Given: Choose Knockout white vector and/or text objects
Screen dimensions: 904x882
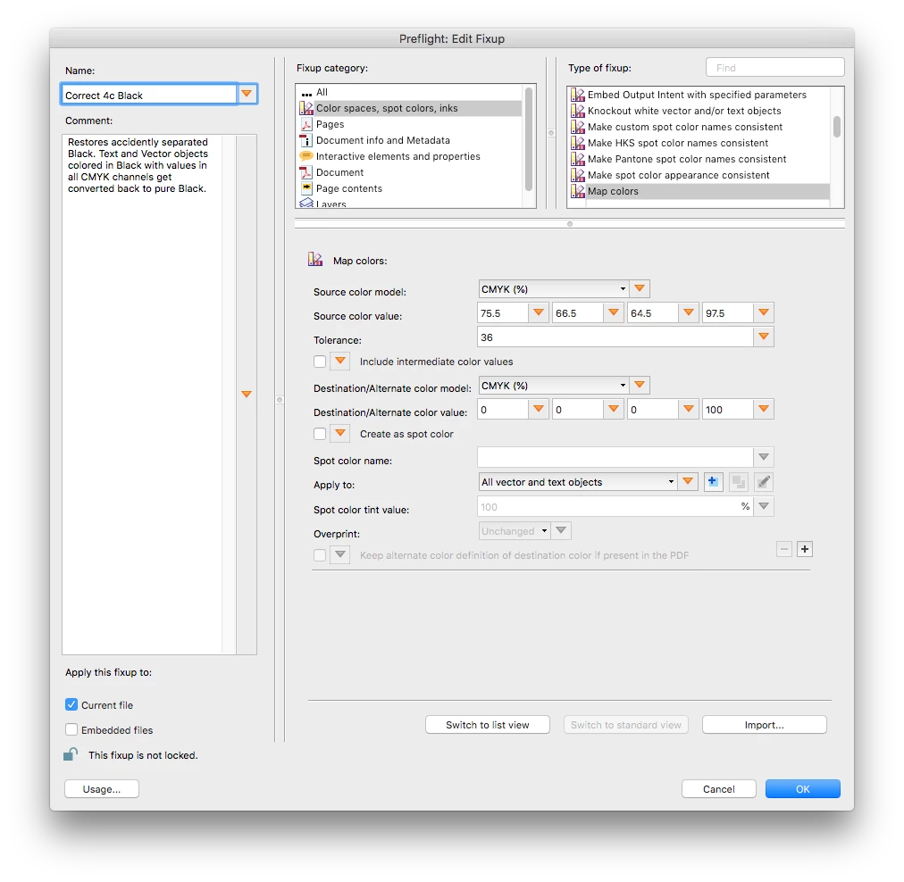Looking at the screenshot, I should [x=699, y=111].
